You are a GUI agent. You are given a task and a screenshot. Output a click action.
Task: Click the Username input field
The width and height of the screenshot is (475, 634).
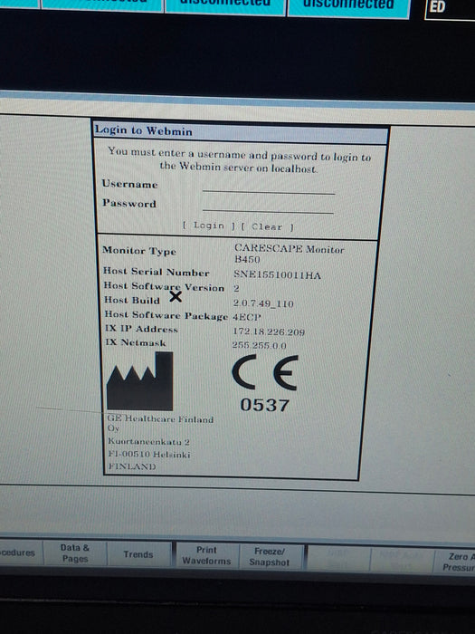coord(269,187)
